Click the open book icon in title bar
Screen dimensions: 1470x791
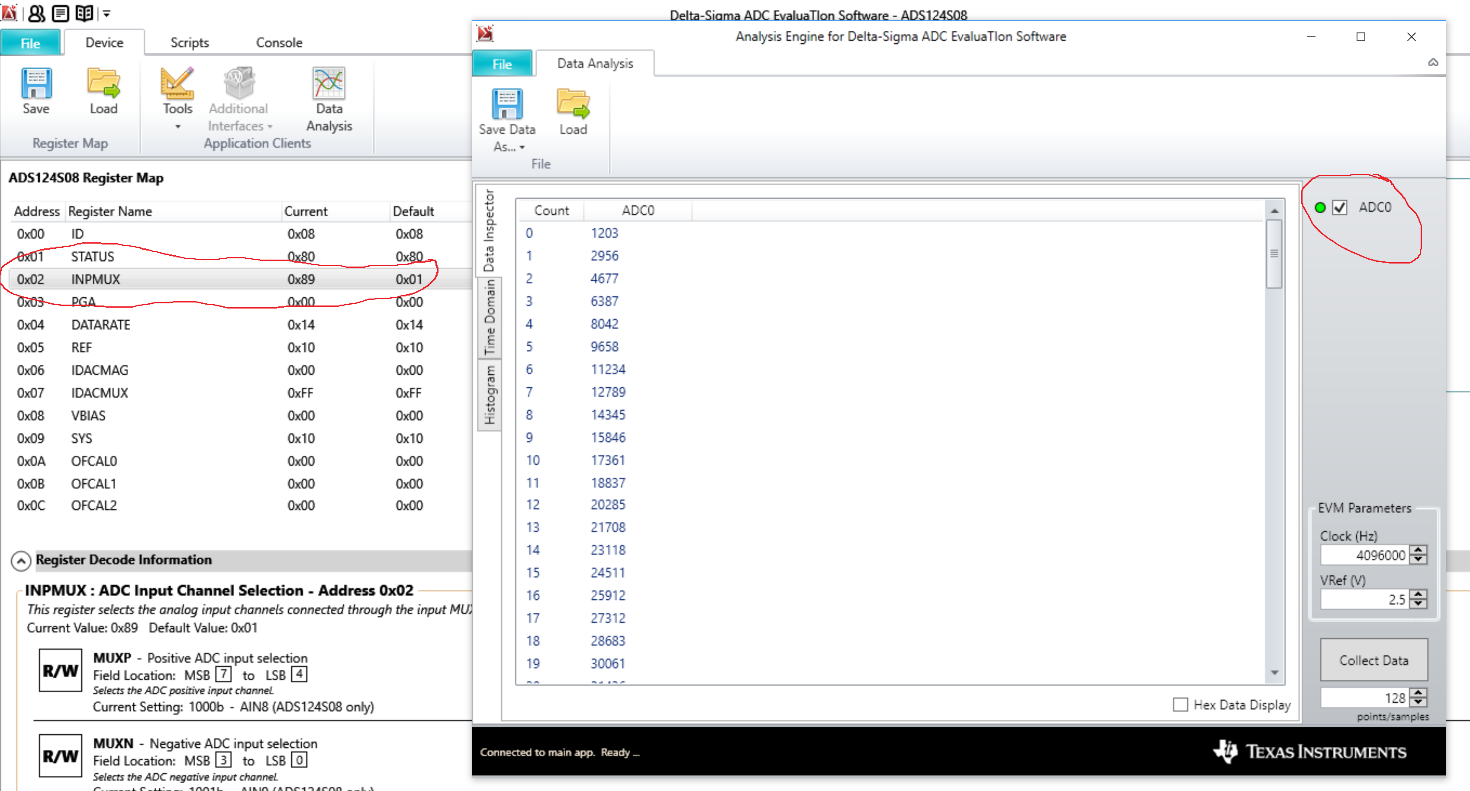(x=84, y=13)
